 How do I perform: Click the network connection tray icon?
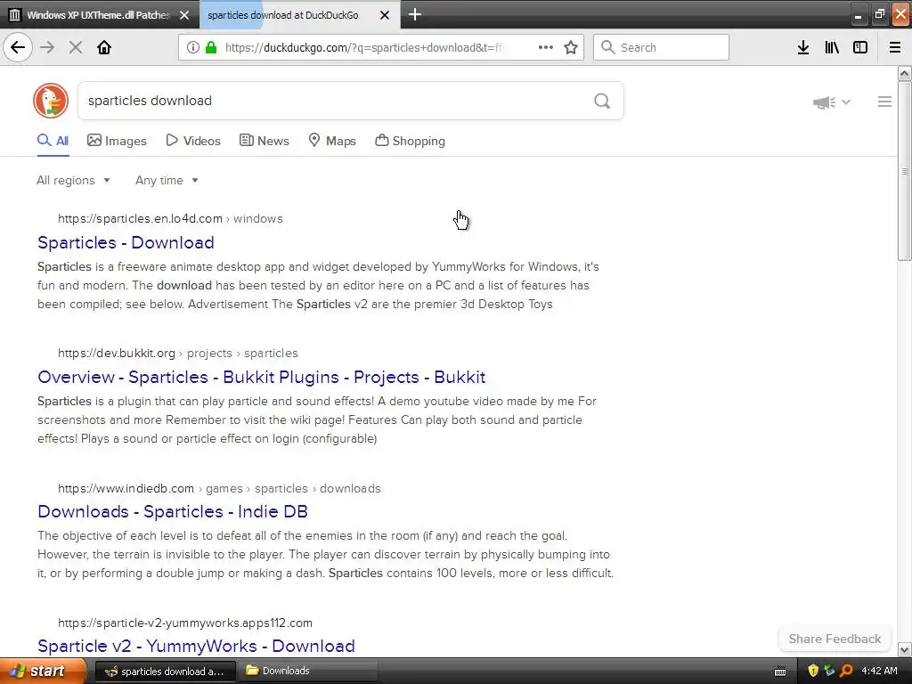tap(829, 672)
